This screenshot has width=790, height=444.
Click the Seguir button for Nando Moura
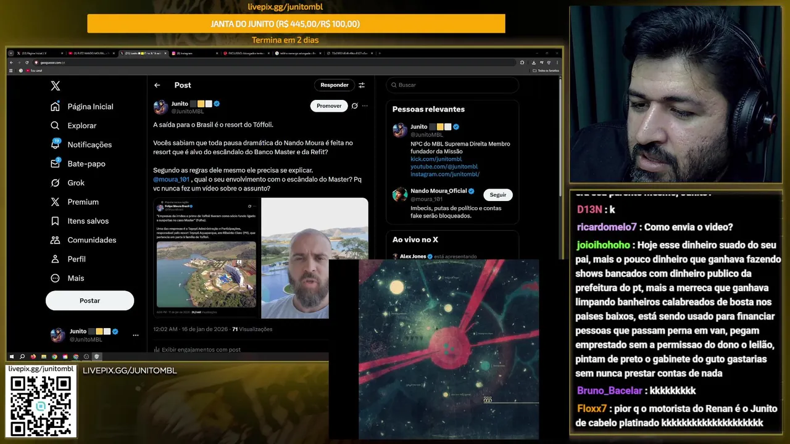click(498, 195)
